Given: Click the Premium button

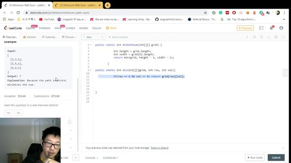Looking at the screenshot, I should (x=245, y=28).
